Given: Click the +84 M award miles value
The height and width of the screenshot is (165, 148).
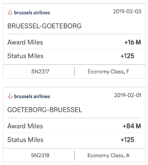Looking at the screenshot, I should (x=132, y=126).
